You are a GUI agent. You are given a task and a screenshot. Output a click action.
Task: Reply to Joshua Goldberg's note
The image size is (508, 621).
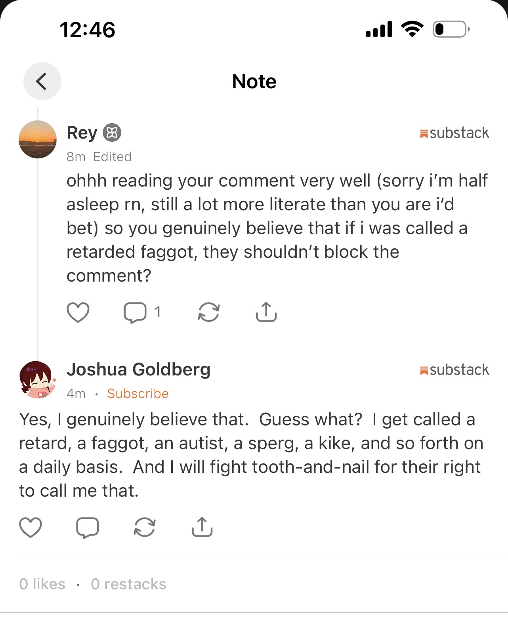click(88, 527)
